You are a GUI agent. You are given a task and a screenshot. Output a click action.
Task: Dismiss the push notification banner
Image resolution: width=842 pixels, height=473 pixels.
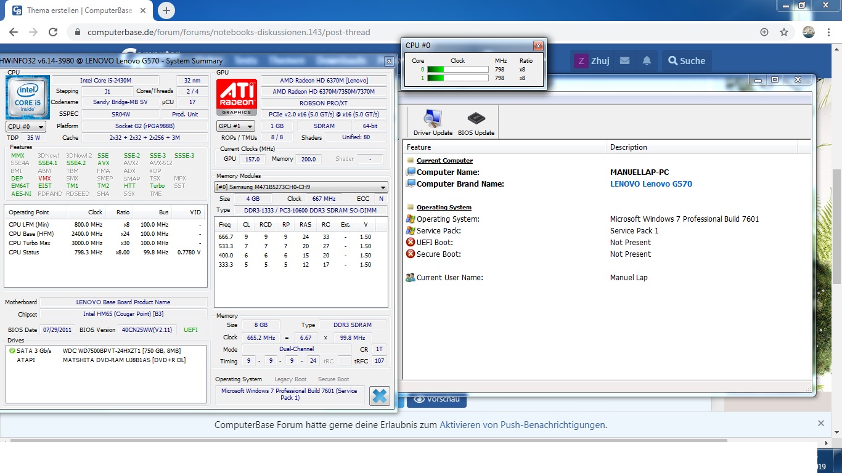coord(821,423)
